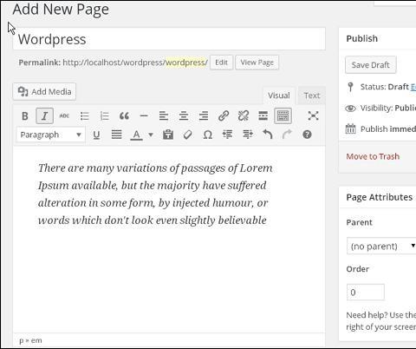Switch to the Visual editor tab
This screenshot has height=349, width=416.
pyautogui.click(x=279, y=95)
